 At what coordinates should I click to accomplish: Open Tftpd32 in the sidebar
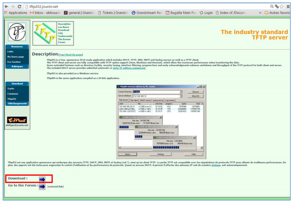[17, 99]
